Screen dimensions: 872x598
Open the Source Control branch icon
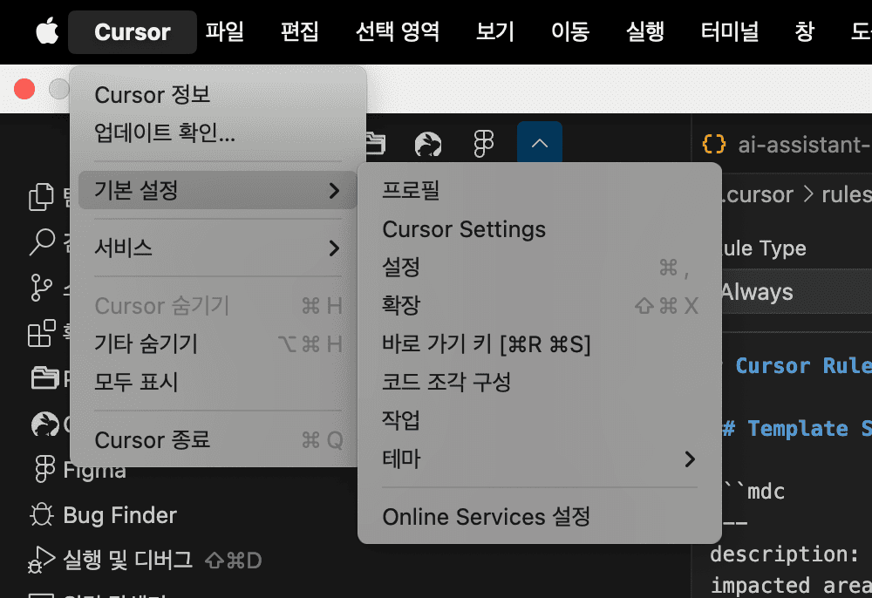point(42,288)
